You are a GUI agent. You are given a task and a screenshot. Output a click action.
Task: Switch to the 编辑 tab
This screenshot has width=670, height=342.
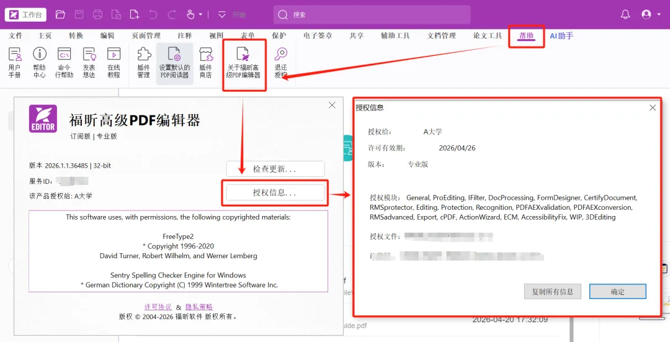pyautogui.click(x=107, y=36)
